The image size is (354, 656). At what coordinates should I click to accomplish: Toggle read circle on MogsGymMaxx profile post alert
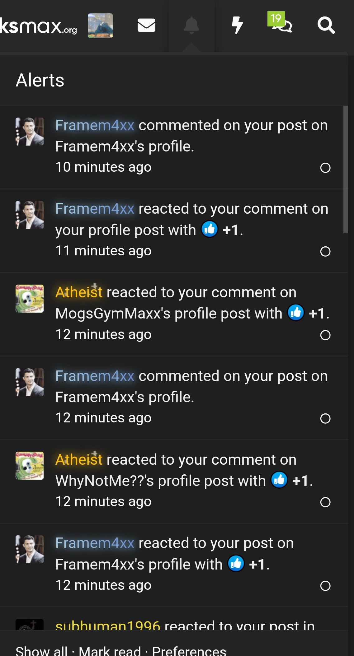325,335
